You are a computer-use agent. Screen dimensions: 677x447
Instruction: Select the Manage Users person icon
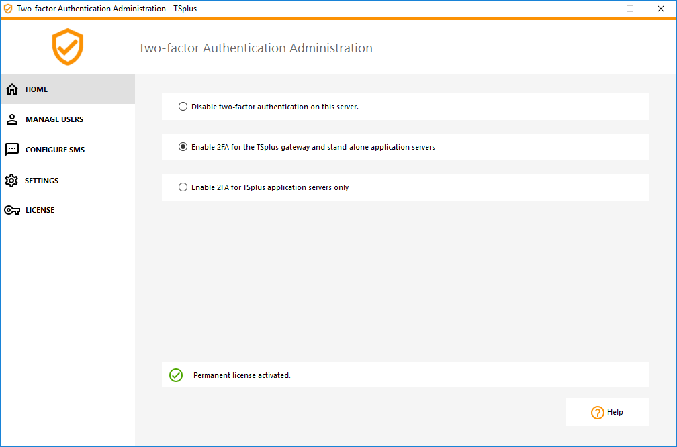[x=12, y=119]
